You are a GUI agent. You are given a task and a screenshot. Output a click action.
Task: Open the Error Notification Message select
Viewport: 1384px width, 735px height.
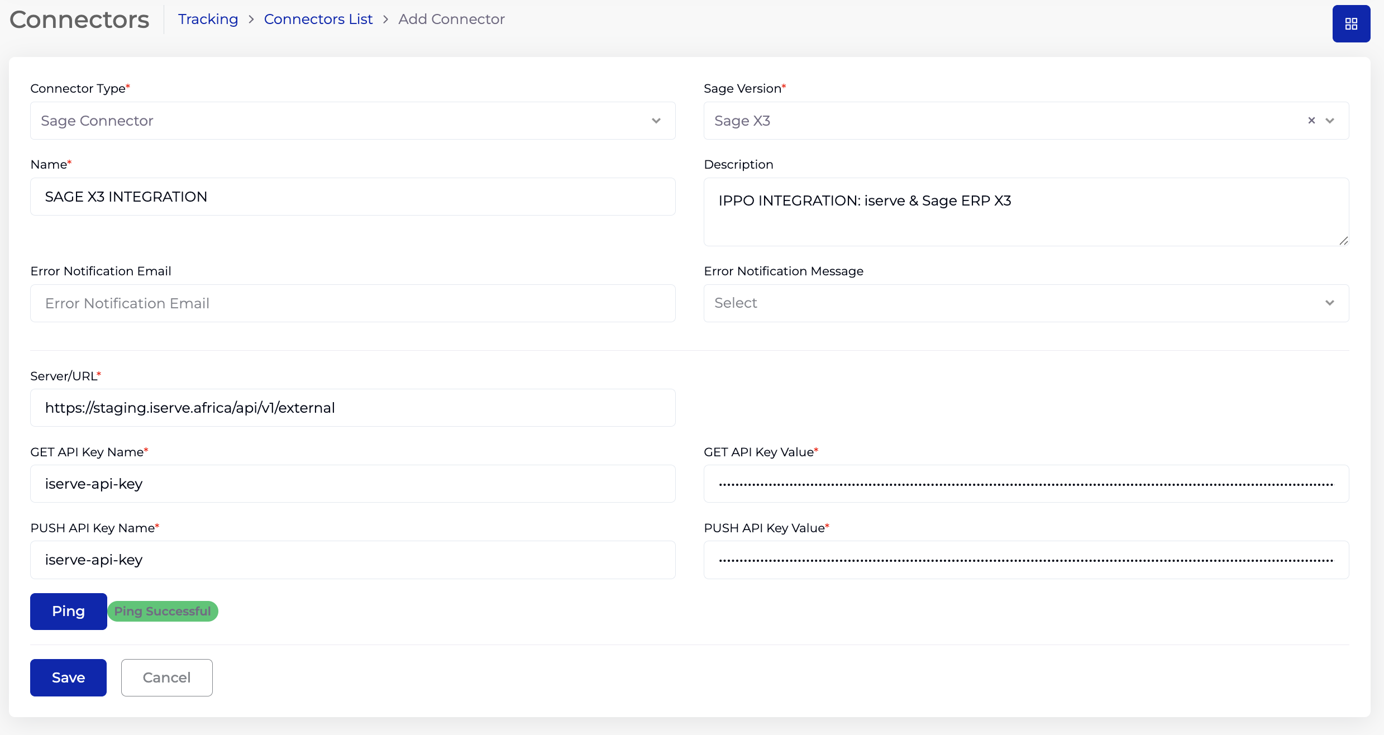pos(1026,303)
